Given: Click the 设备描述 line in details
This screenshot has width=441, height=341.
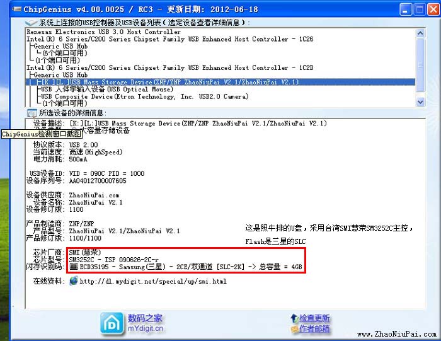Looking at the screenshot, I should [x=180, y=124].
